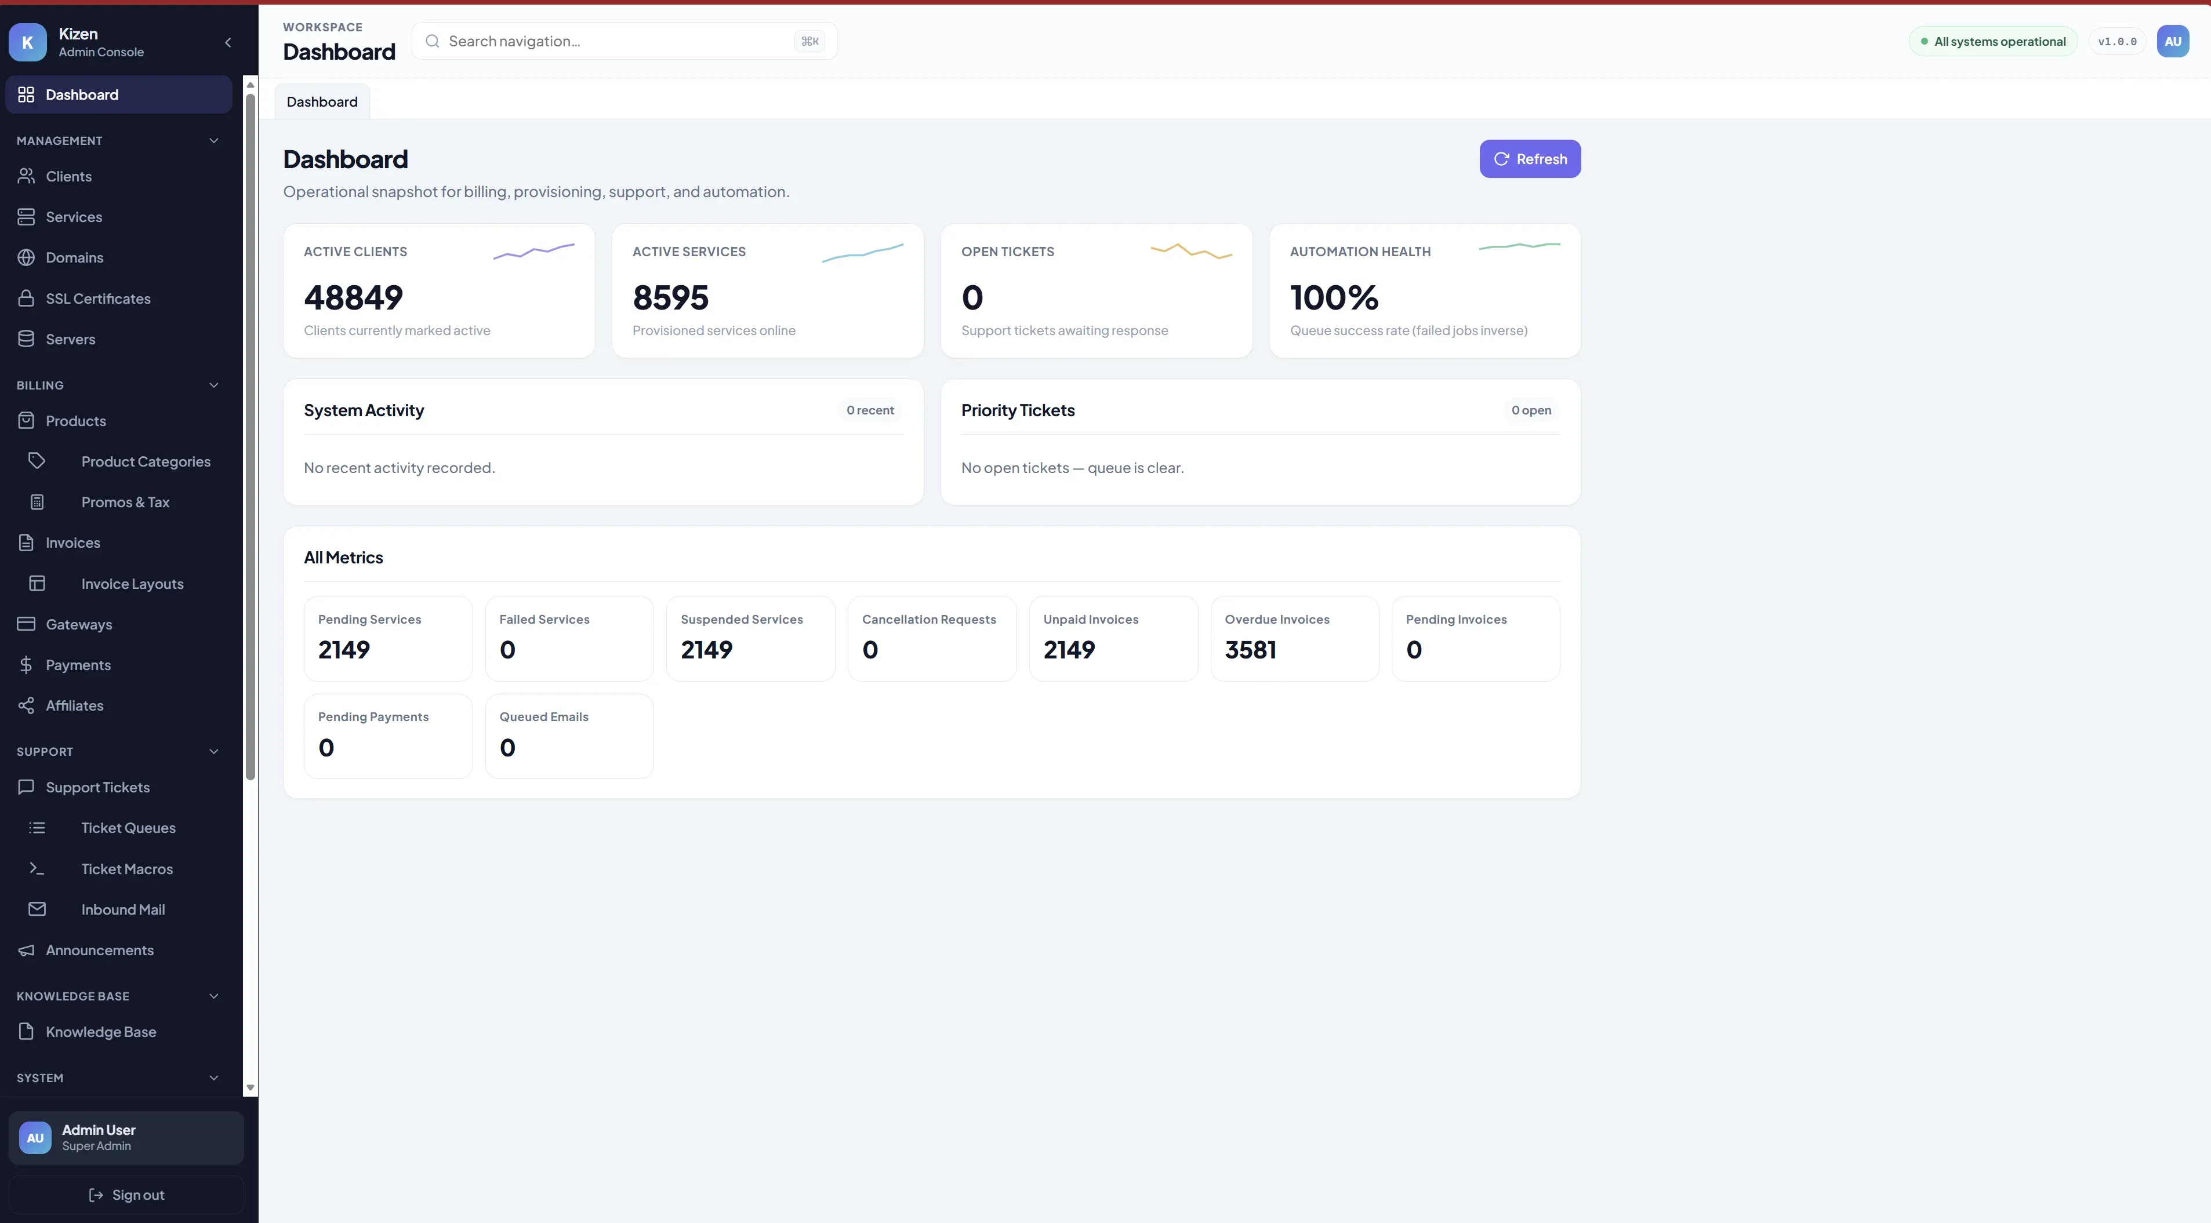Viewport: 2211px width, 1223px height.
Task: Collapse the Billing section
Action: [x=214, y=385]
